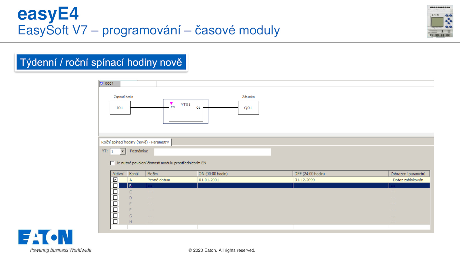Viewport: 460px width, 258px height.
Task: Open the Roční spínací hodiny Parametry tab
Action: (x=135, y=142)
